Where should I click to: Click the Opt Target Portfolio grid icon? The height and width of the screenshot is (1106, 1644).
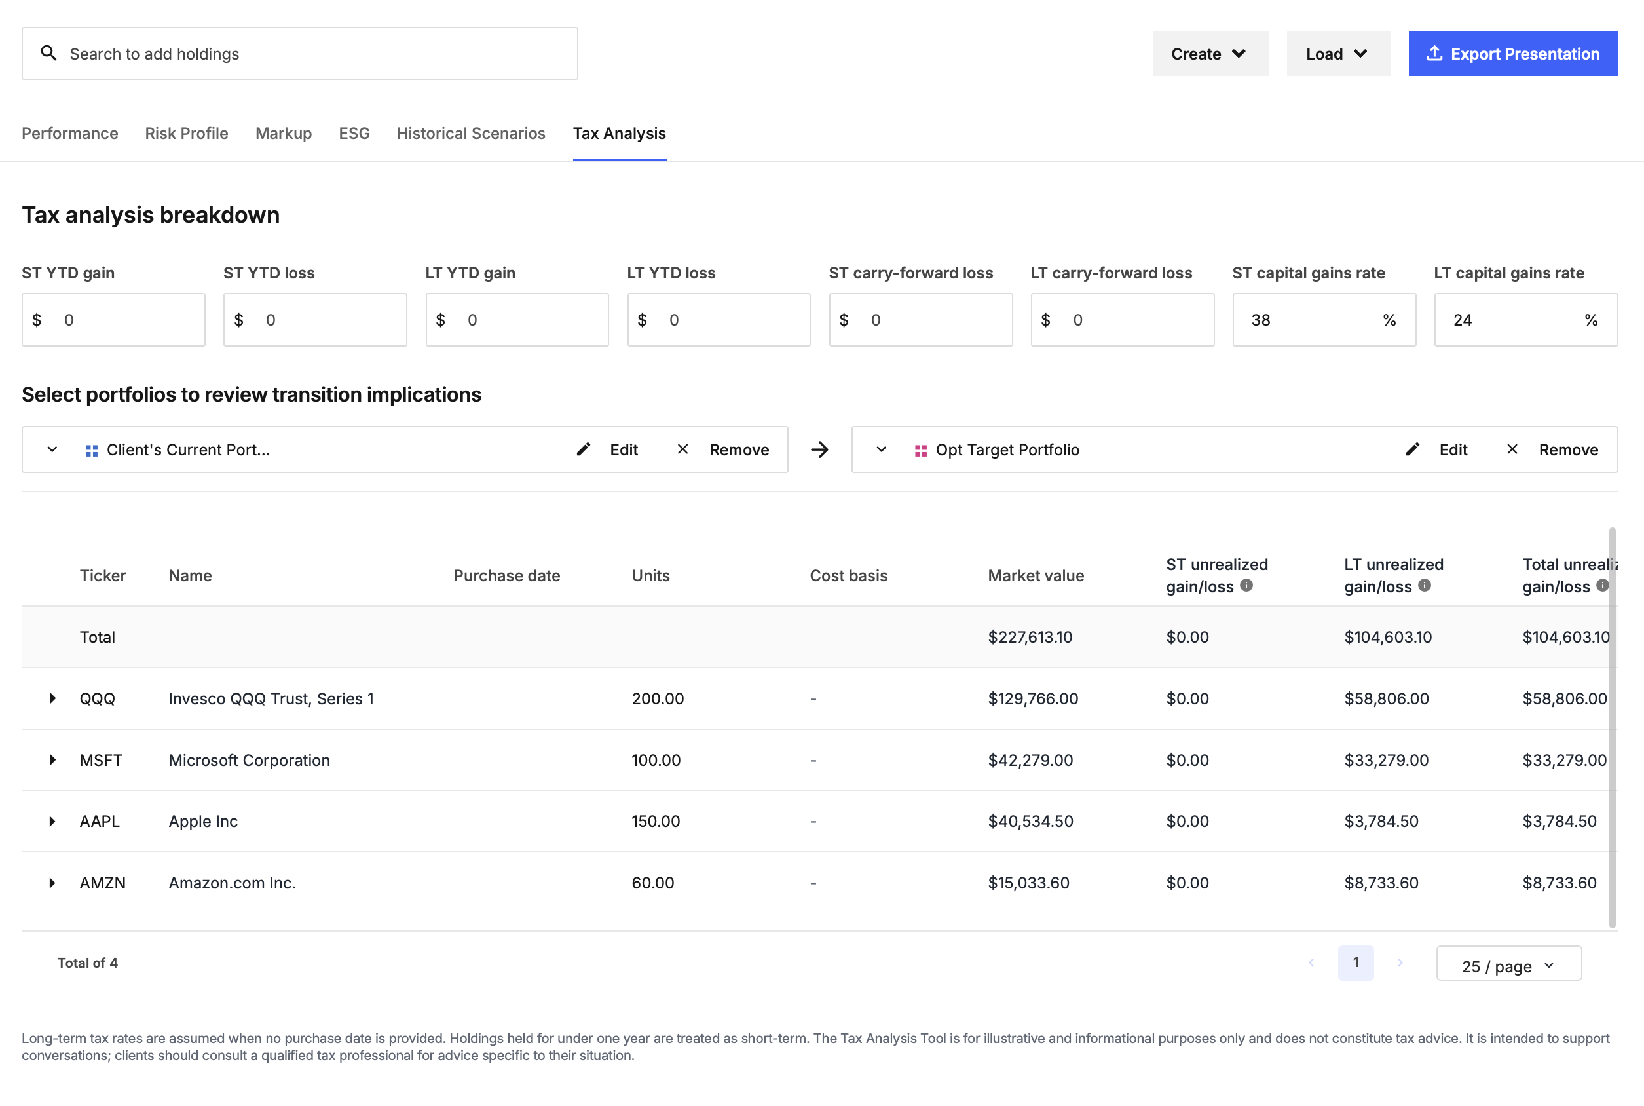921,451
